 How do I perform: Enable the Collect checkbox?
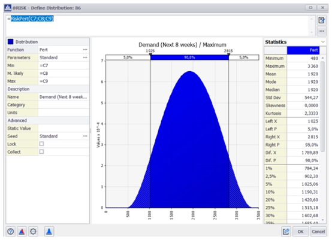pos(41,151)
